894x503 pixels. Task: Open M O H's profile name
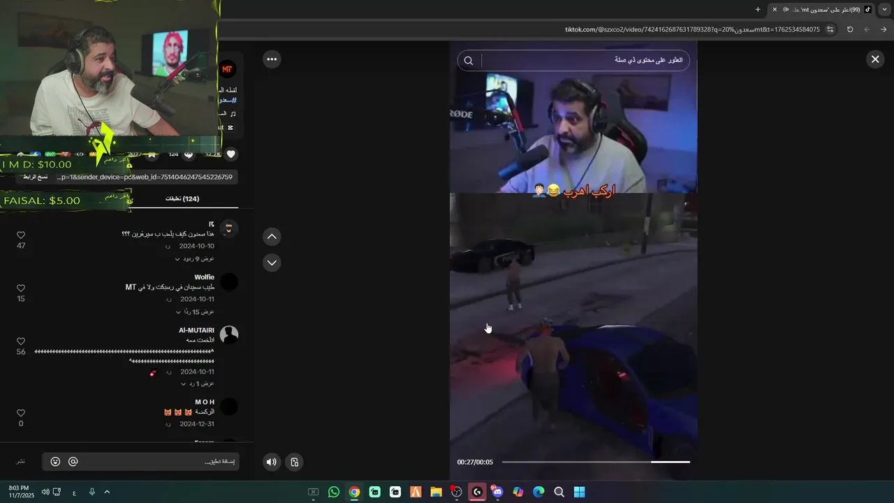205,402
